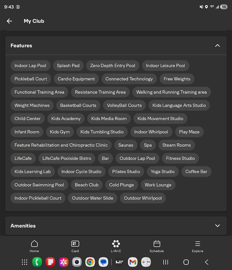
Task: Open the Schedule calendar icon
Action: [157, 244]
